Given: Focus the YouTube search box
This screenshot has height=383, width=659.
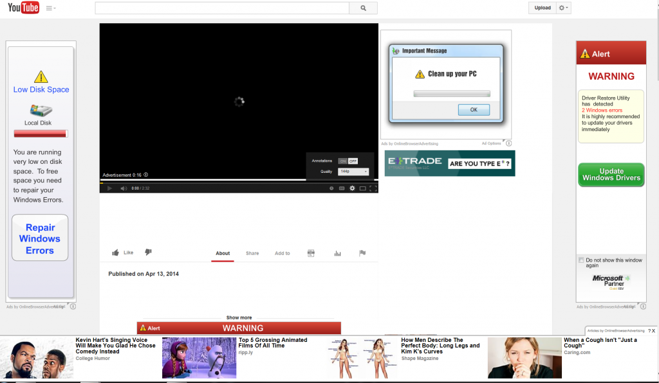Looking at the screenshot, I should 222,8.
